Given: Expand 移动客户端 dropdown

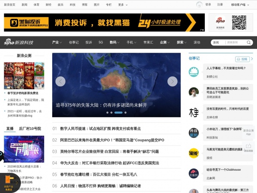Looking at the screenshot, I should click(240, 5).
